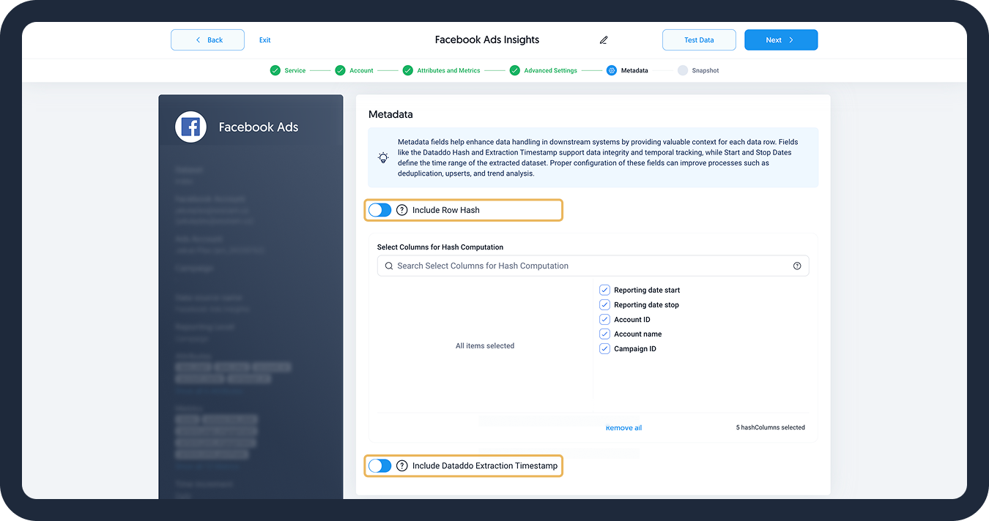This screenshot has width=989, height=521.
Task: Select the Metadata step label
Action: [634, 71]
